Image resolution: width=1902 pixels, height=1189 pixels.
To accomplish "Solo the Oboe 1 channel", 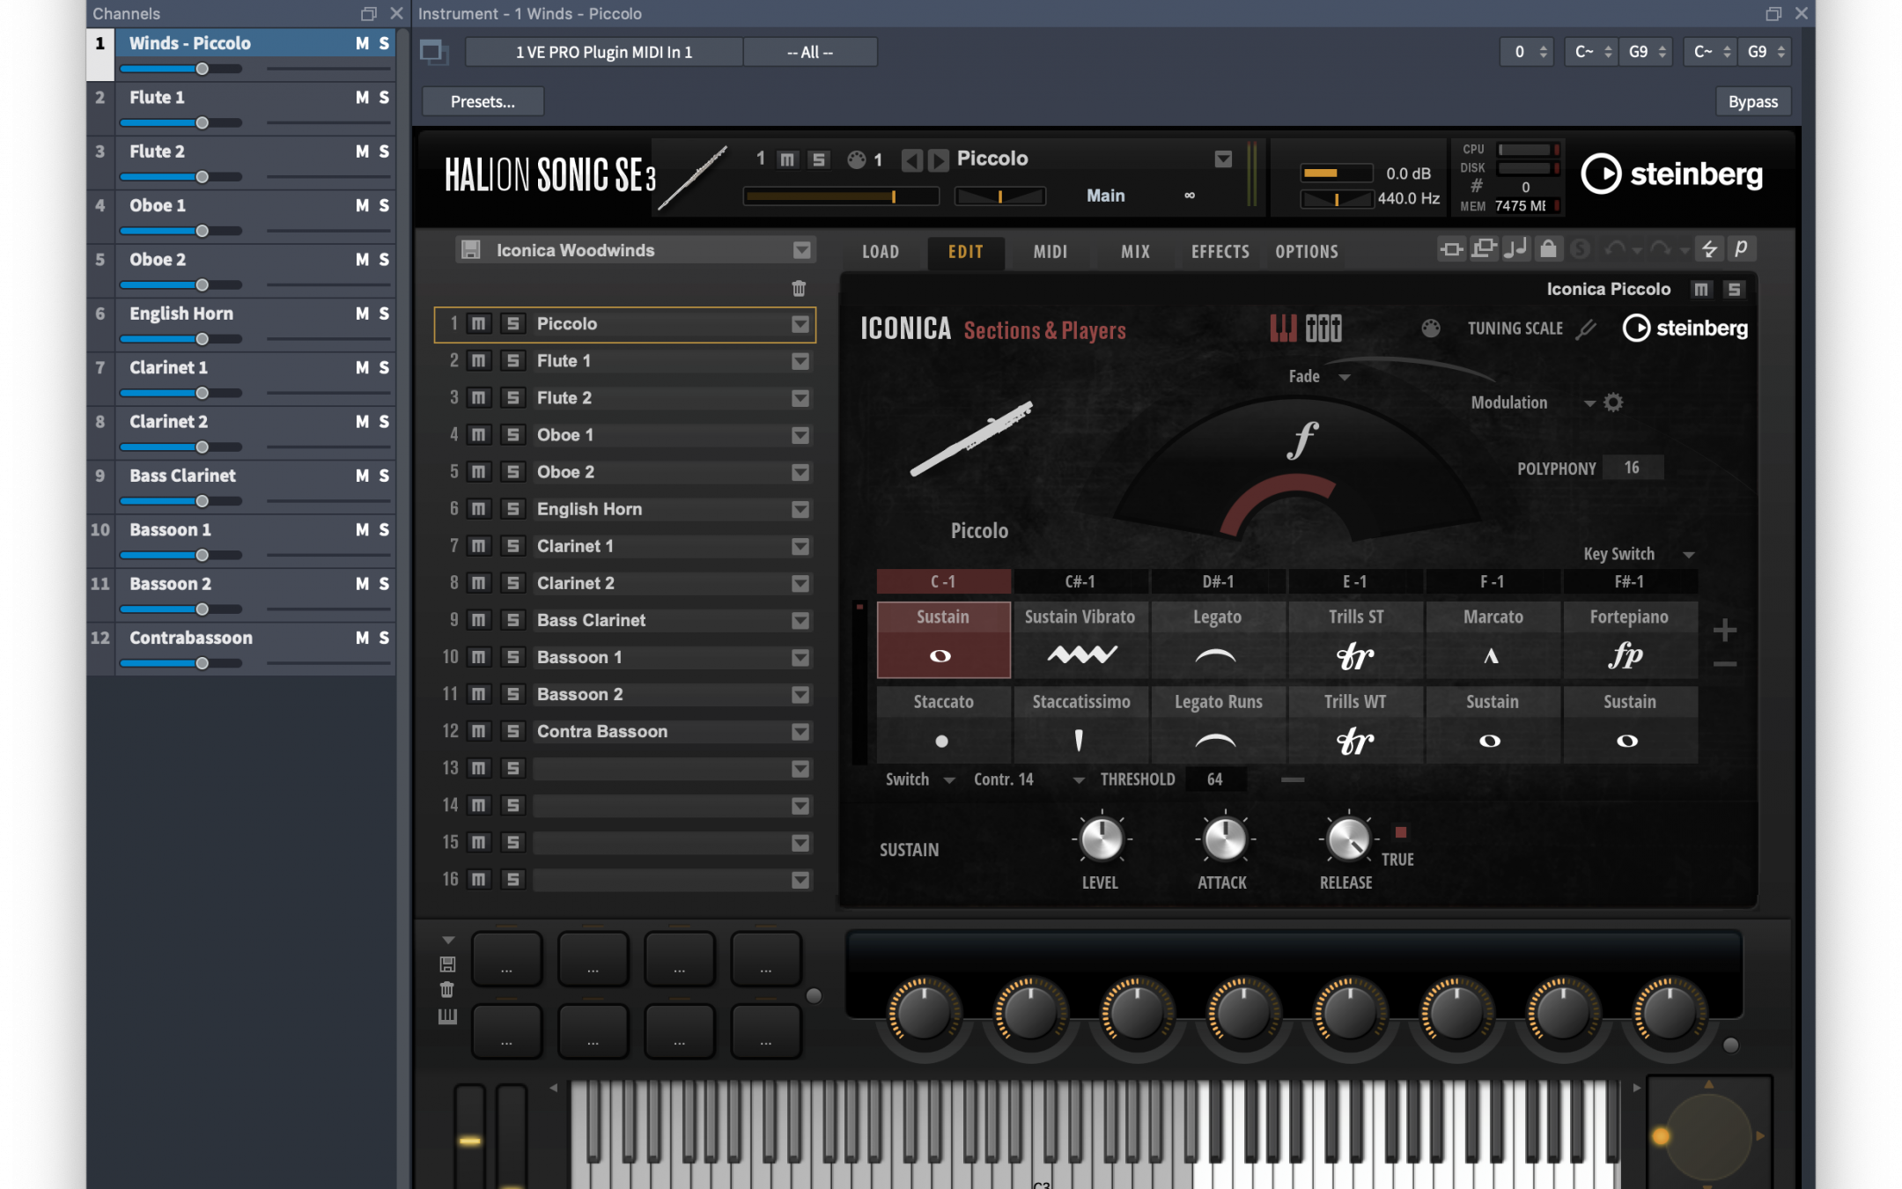I will pos(384,205).
